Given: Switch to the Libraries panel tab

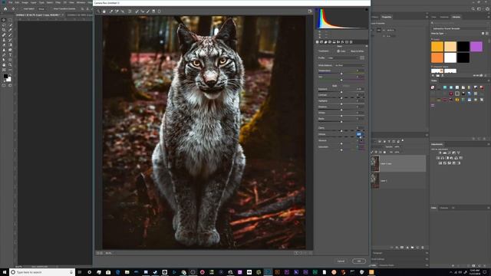Looking at the screenshot, I should pyautogui.click(x=456, y=17).
